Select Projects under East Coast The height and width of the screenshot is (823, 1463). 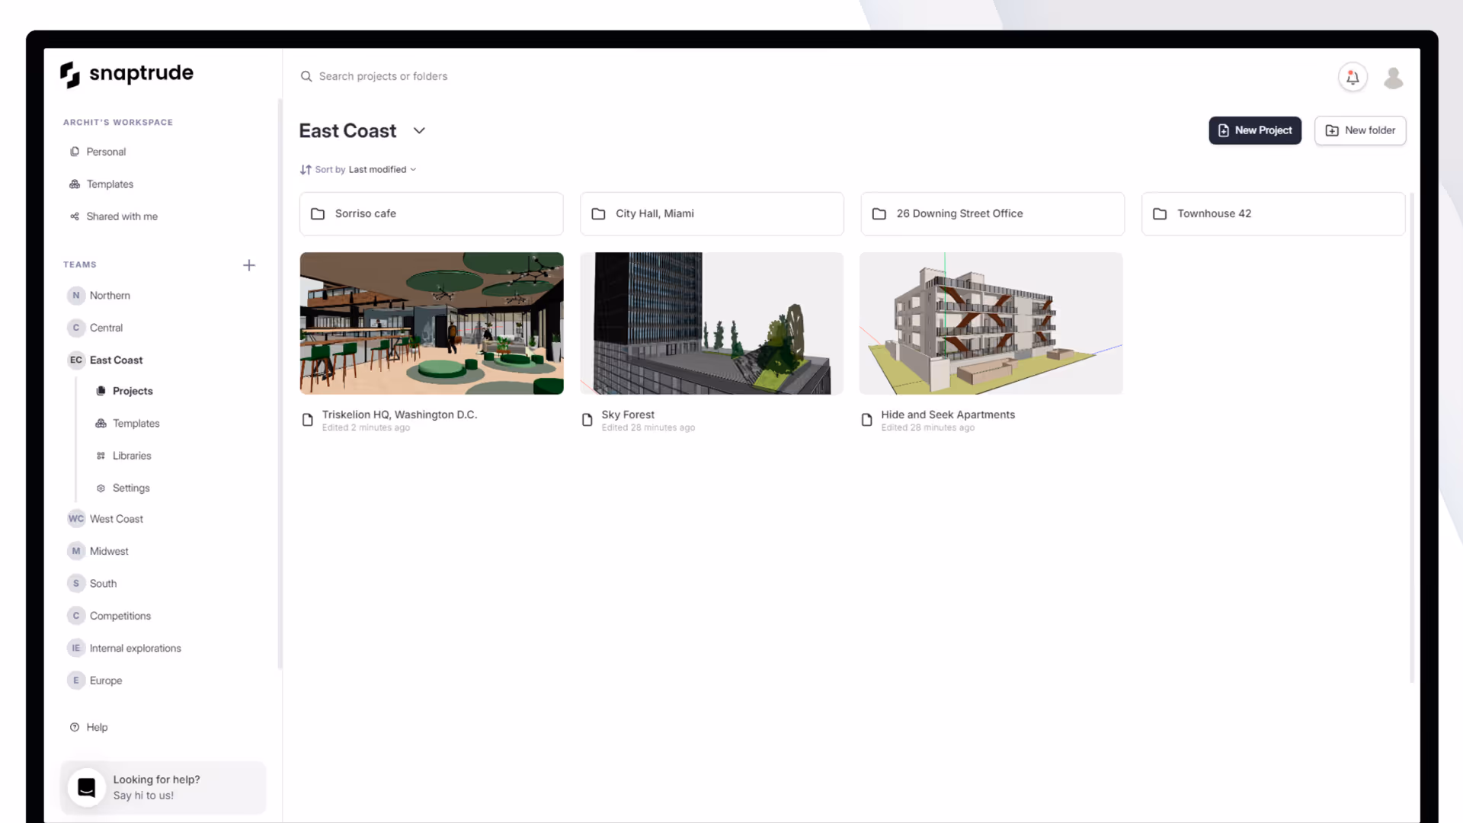[x=133, y=391]
